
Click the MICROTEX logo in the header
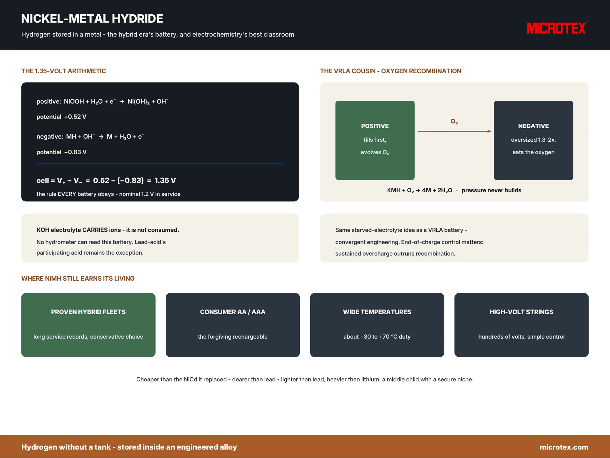[556, 28]
